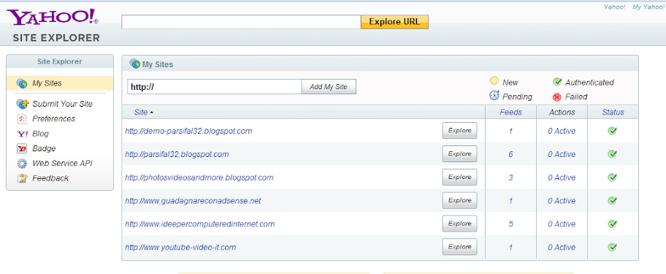Image resolution: width=666 pixels, height=274 pixels.
Task: Click the Yahoo! logo
Action: (x=53, y=18)
